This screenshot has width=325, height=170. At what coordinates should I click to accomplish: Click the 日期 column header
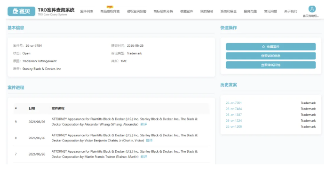[32, 108]
